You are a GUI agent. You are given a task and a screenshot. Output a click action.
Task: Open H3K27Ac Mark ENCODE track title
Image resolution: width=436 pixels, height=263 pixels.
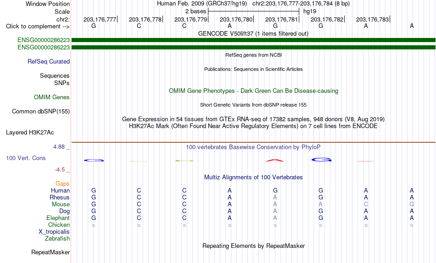click(253, 126)
